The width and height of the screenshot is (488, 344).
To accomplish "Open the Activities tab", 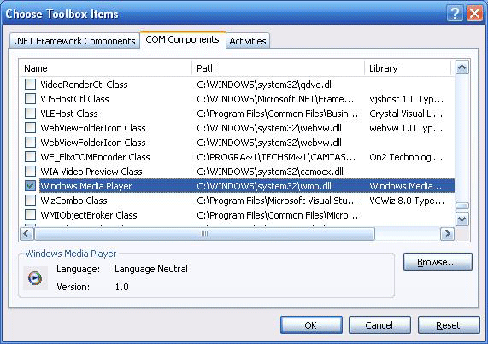I will pos(248,41).
